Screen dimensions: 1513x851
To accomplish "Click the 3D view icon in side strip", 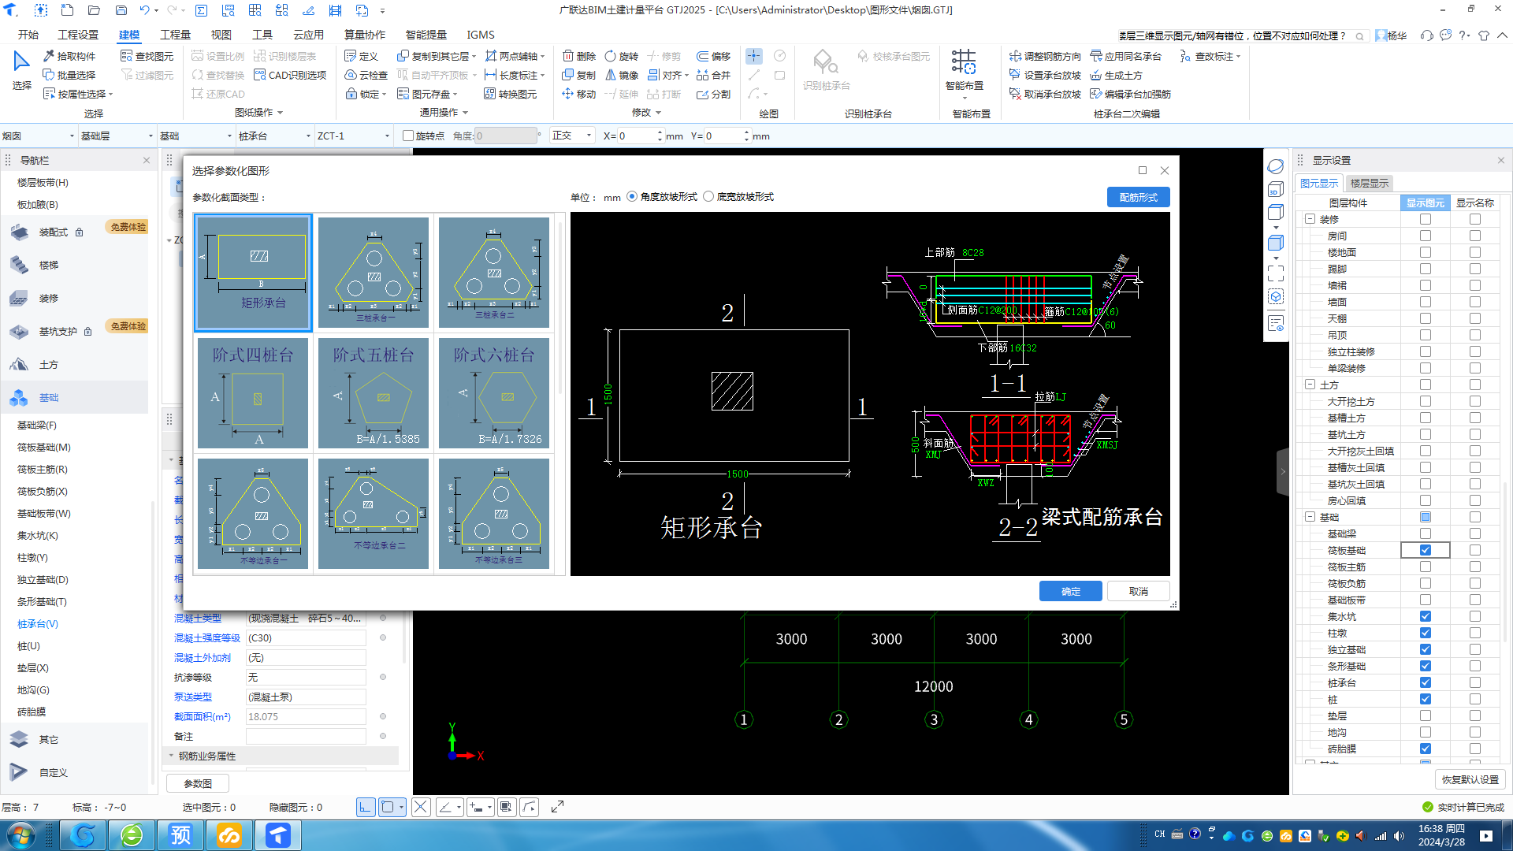I will click(x=1276, y=190).
